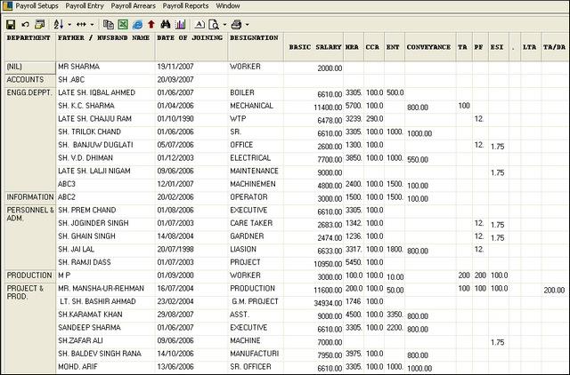The height and width of the screenshot is (375, 570).
Task: Click the printer icon
Action: (x=236, y=25)
